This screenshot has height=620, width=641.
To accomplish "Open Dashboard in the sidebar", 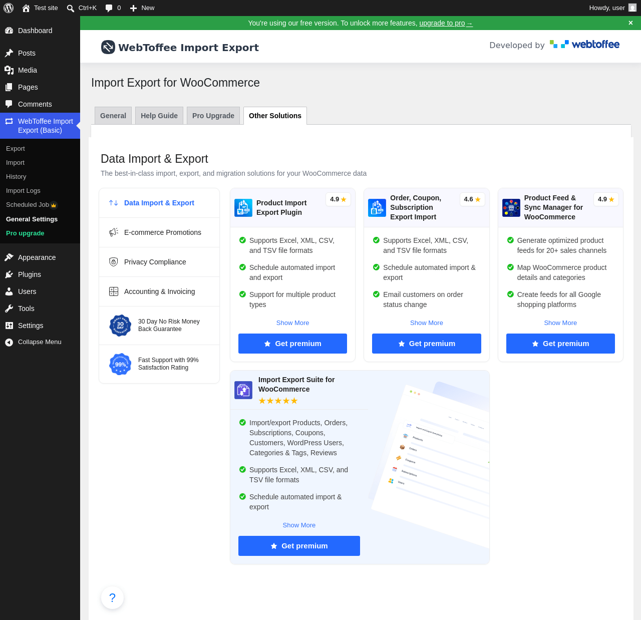I will pyautogui.click(x=40, y=31).
